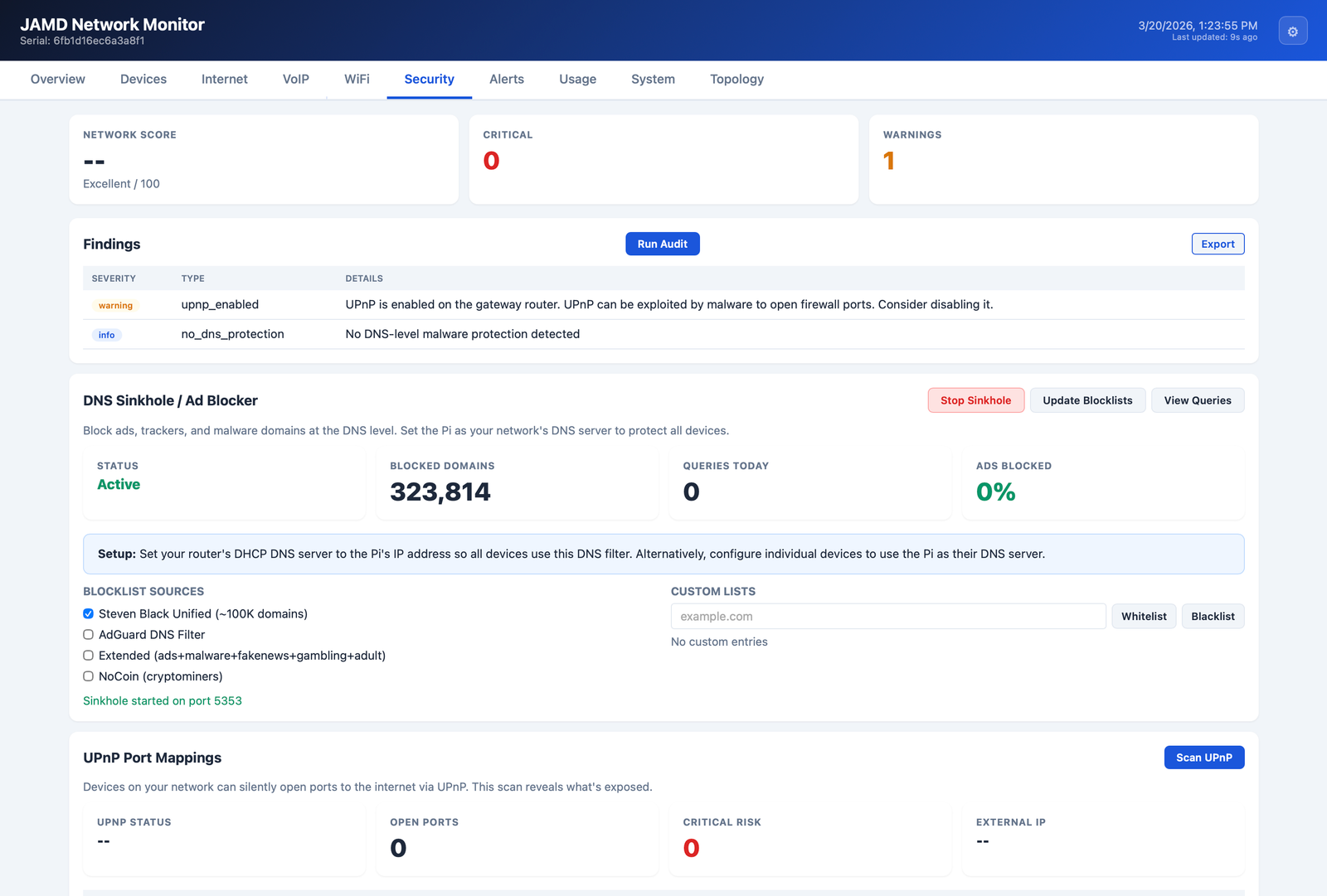Check the Extended ads+malware+fakenews blocklist
1327x896 pixels.
click(x=88, y=655)
